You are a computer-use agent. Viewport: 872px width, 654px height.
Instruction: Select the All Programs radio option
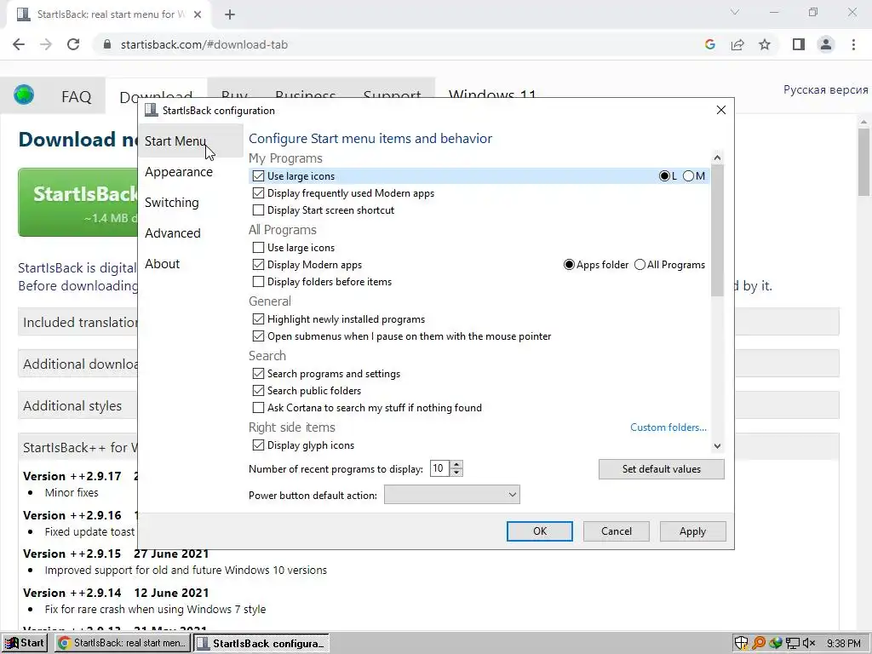point(640,265)
